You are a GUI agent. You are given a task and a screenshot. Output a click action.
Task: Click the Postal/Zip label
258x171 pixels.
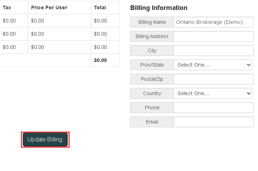click(x=152, y=79)
